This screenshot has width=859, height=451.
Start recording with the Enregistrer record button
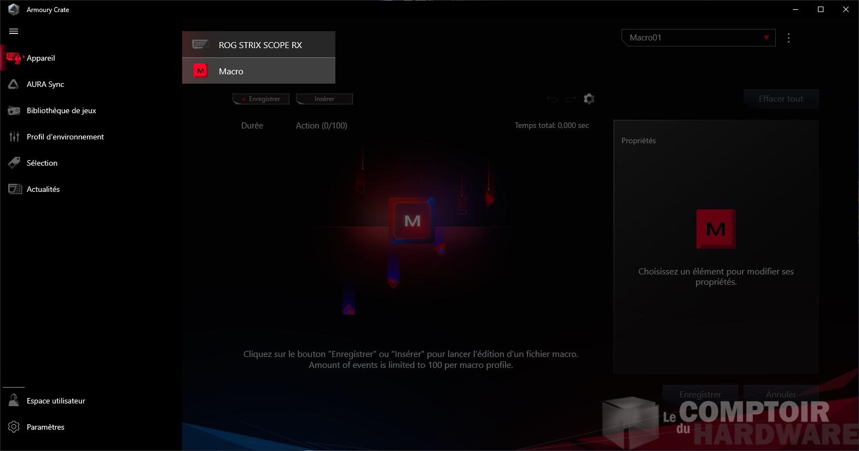[x=261, y=99]
